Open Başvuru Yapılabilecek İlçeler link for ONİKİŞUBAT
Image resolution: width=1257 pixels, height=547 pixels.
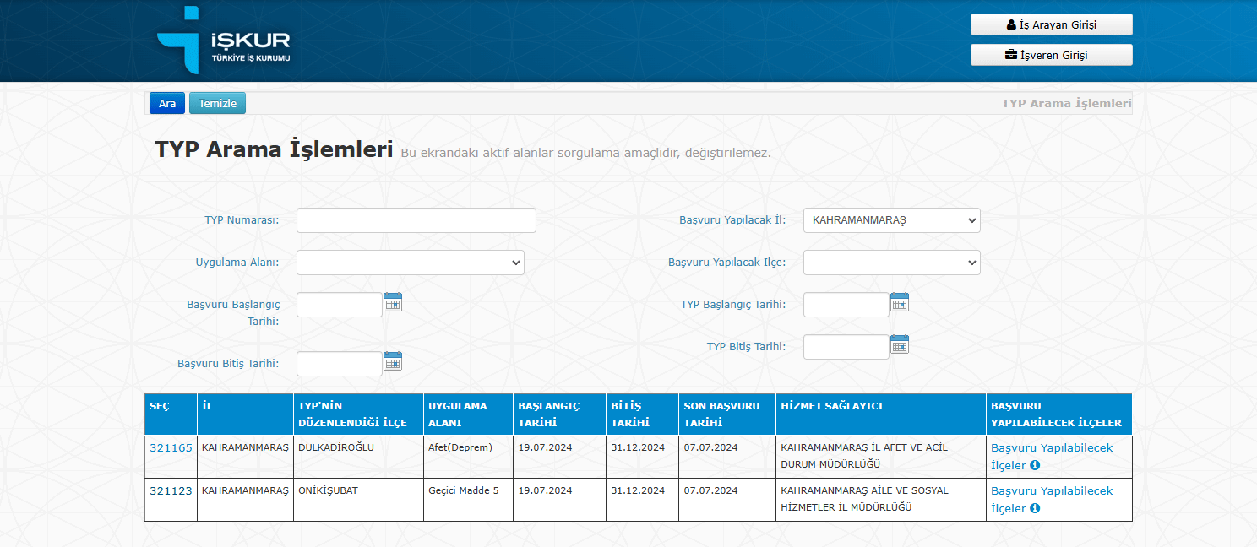tap(1052, 491)
